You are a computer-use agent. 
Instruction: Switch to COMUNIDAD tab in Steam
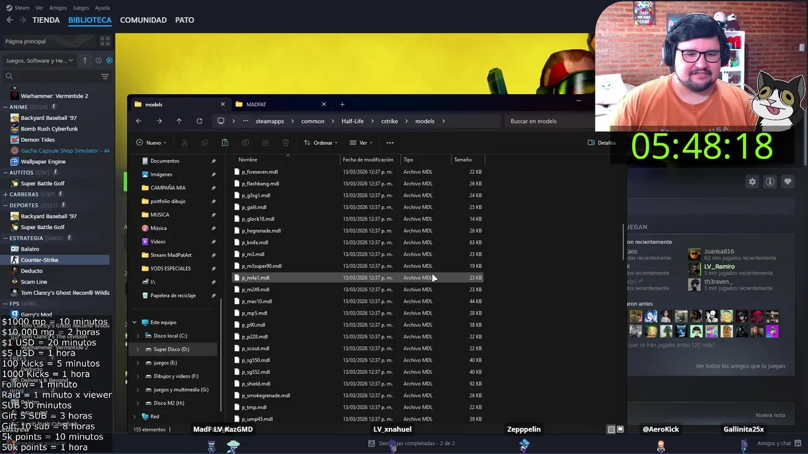pos(143,20)
